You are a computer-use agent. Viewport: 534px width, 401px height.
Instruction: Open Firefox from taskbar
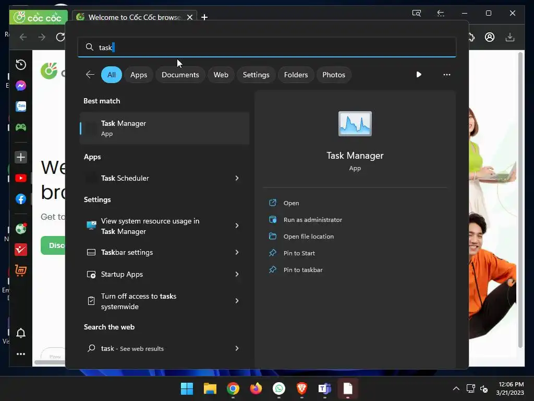pos(256,388)
